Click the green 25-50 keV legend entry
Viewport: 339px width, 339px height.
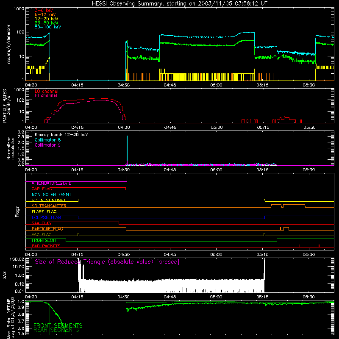(x=47, y=23)
